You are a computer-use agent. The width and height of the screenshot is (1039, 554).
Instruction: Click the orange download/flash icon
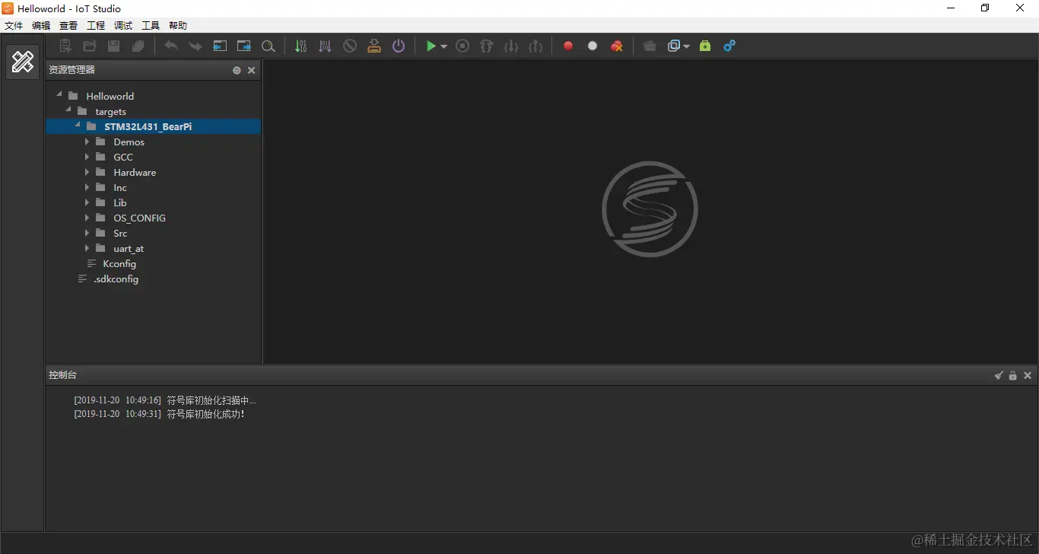374,46
